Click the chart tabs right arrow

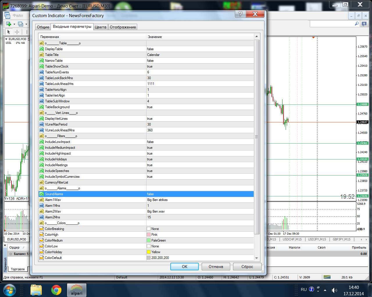coord(366,240)
